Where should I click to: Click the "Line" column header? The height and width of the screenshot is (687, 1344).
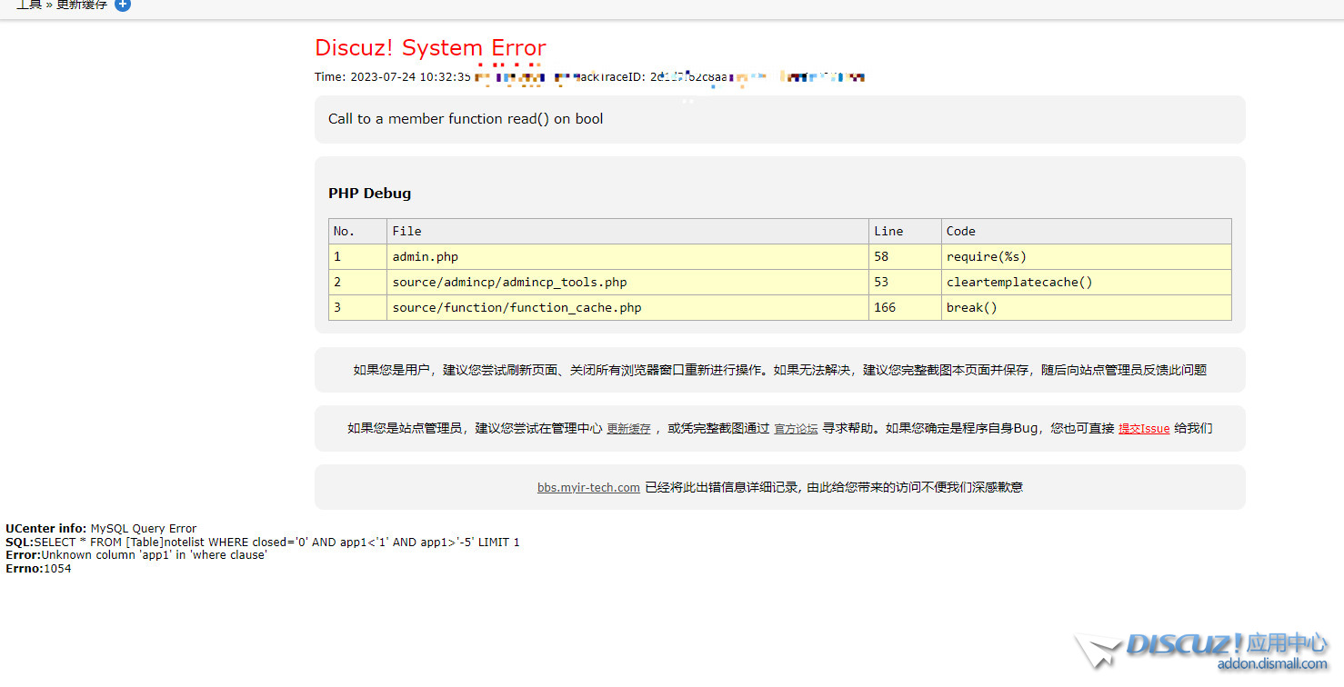905,231
